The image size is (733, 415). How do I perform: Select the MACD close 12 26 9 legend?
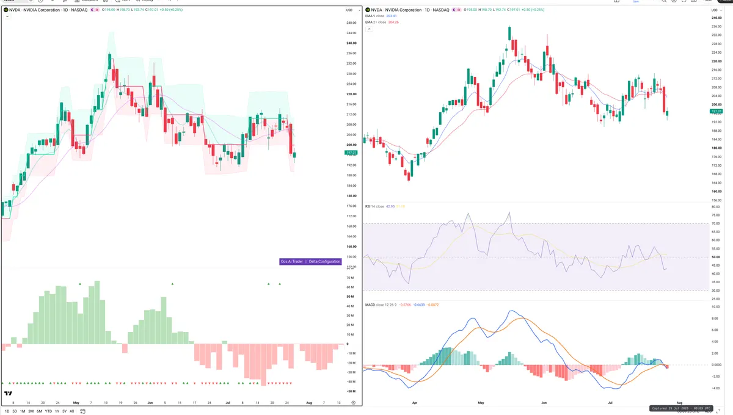[x=381, y=305]
